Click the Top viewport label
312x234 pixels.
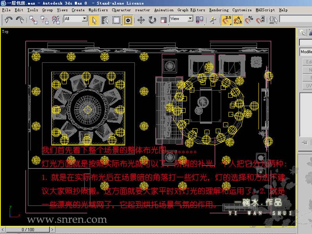pyautogui.click(x=5, y=32)
